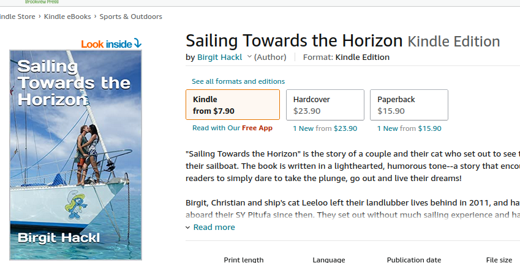Screen dimensions: 520x263
Task: Click the Brookview Press logo
Action: point(42,2)
